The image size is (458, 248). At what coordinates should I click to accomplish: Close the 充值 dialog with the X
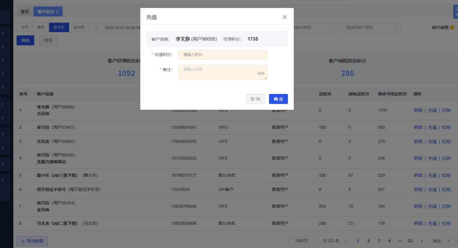(x=285, y=17)
